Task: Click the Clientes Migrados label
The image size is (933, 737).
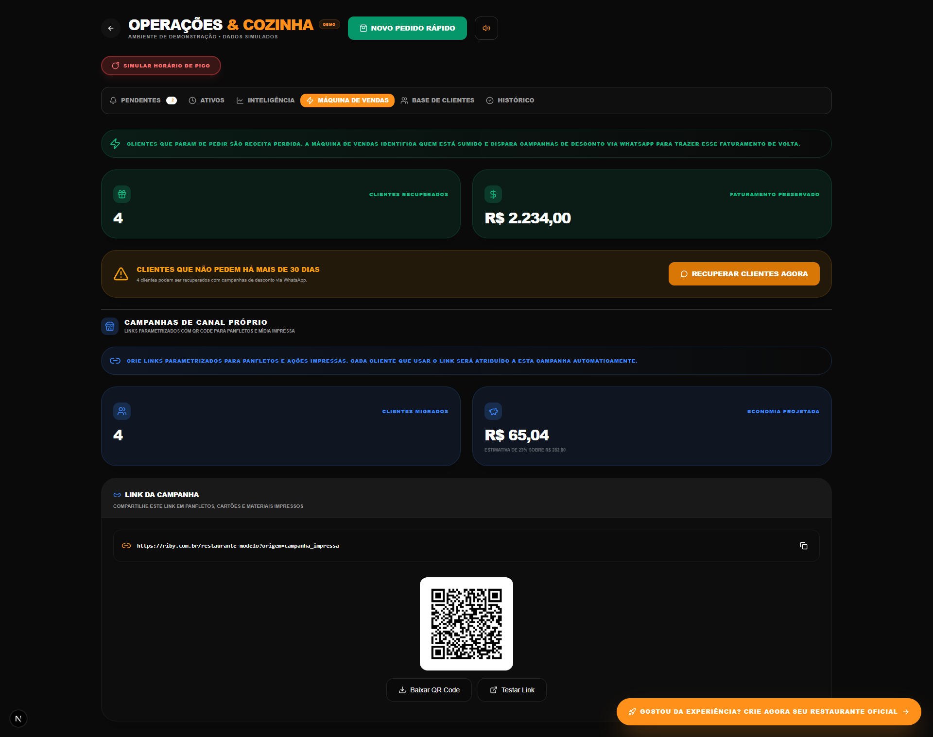Action: tap(415, 411)
